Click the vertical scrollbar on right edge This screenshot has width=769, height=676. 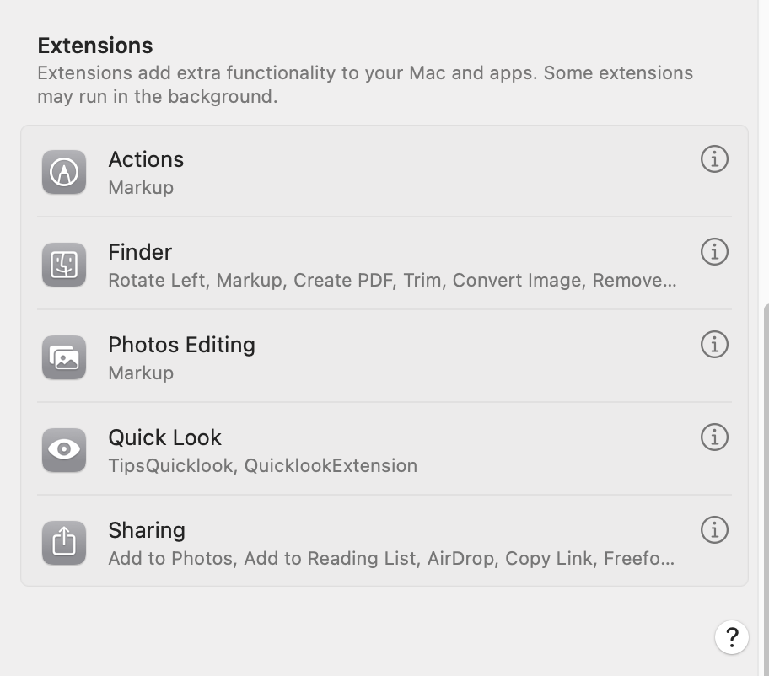766,491
